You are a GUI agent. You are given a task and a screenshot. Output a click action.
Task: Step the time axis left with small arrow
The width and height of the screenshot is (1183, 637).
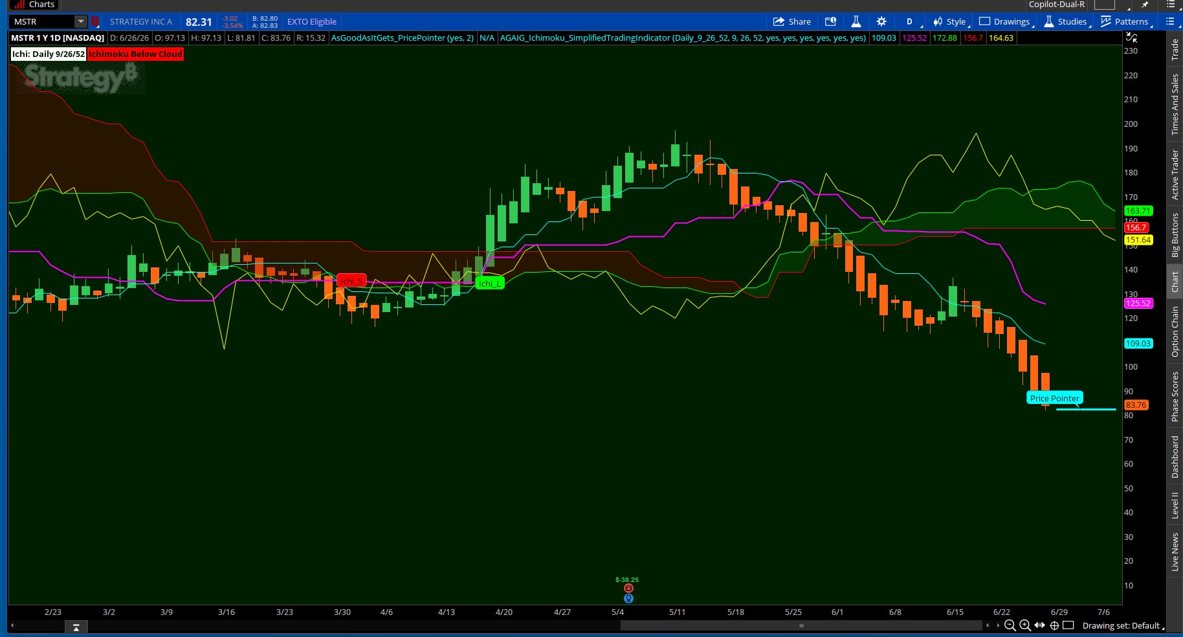coord(988,625)
